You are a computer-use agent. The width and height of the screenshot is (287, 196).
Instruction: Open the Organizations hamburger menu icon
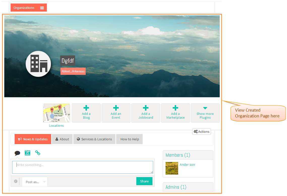(42, 8)
